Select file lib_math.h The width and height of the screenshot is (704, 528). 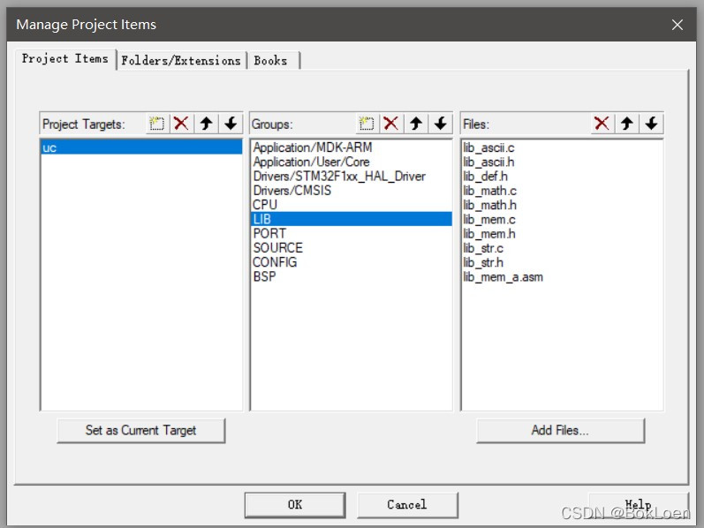pos(562,205)
